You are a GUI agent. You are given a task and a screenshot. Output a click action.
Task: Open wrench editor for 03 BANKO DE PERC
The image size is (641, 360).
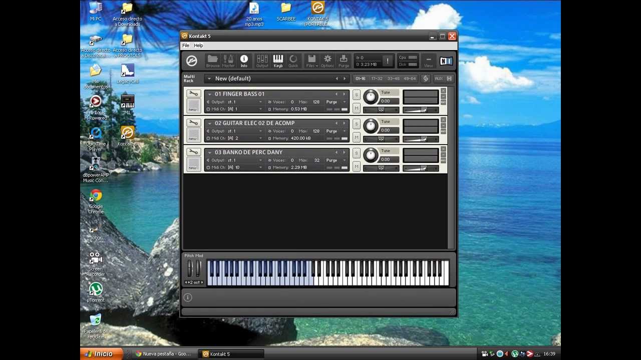coord(193,151)
